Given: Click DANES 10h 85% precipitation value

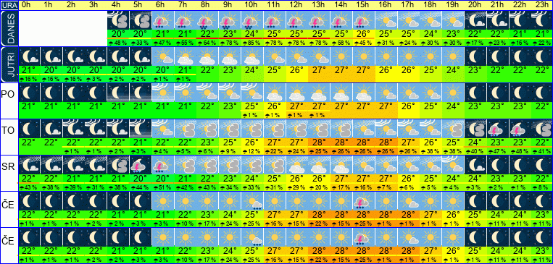Looking at the screenshot, I should (252, 43).
